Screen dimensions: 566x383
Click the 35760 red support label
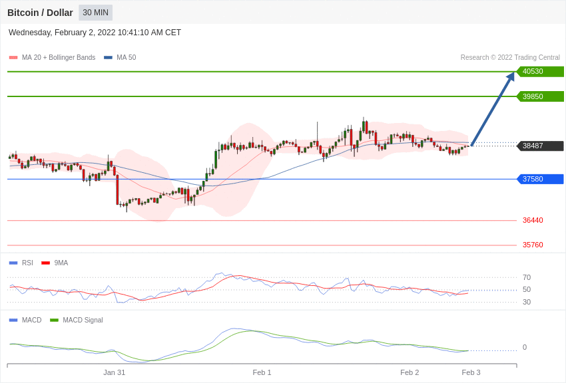coord(533,245)
